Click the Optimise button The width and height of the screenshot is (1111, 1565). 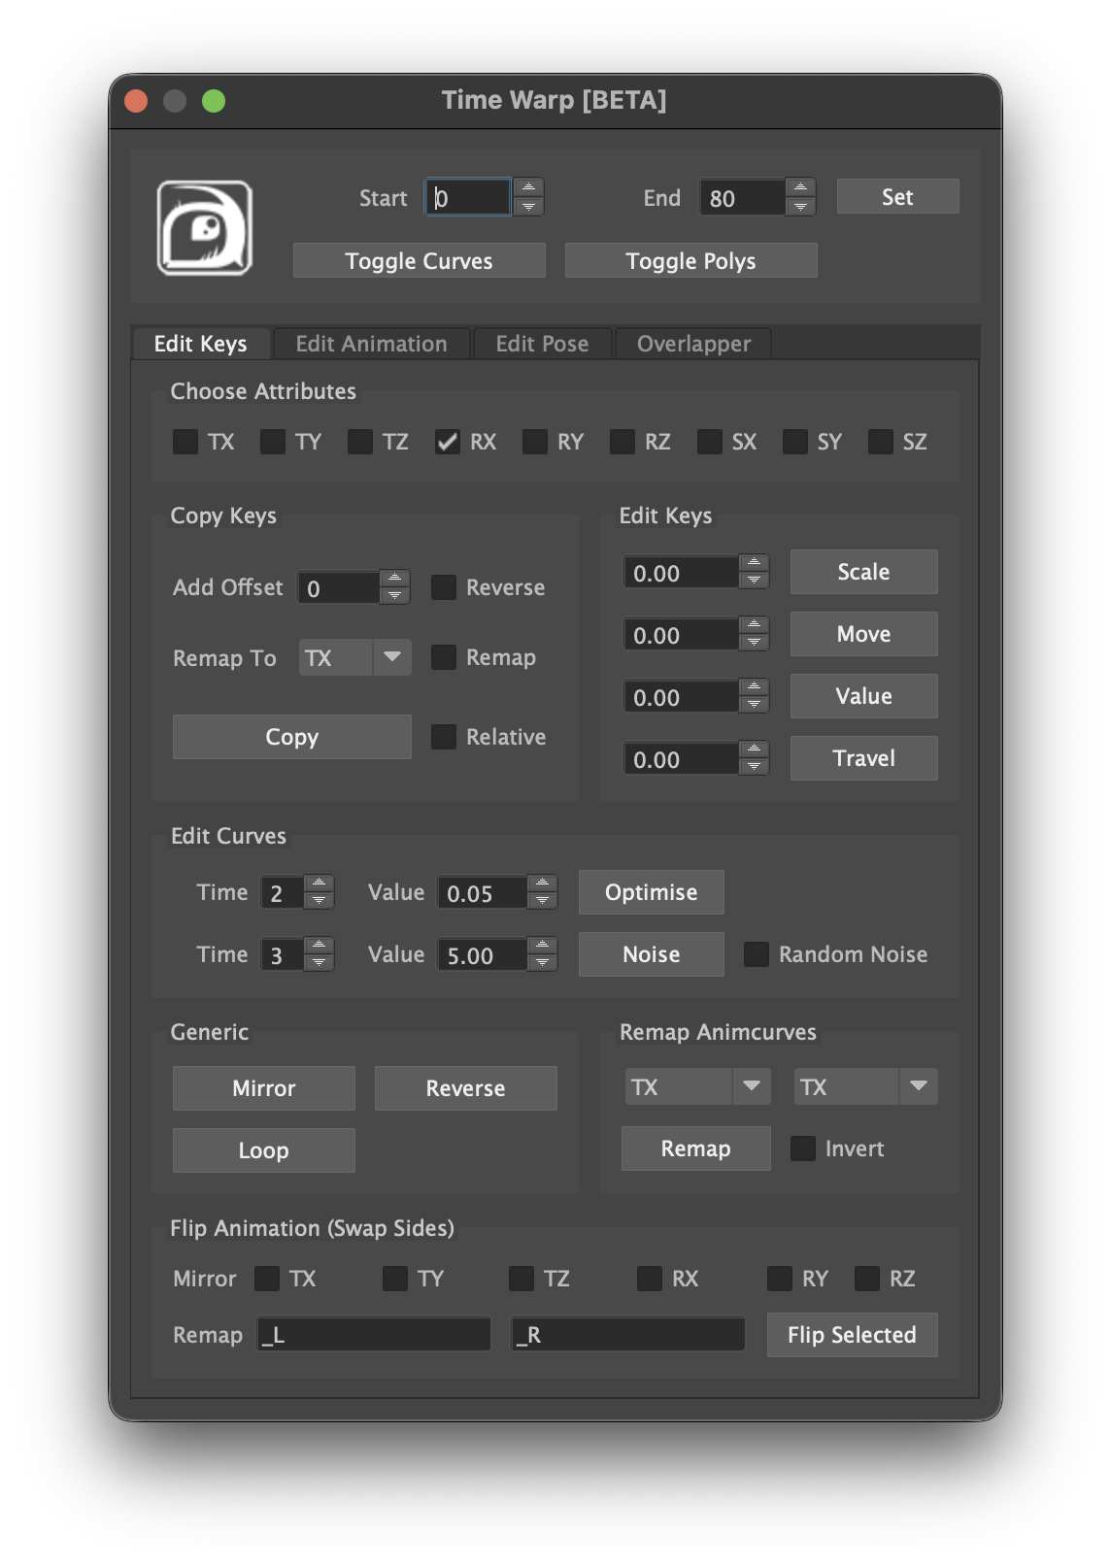tap(652, 892)
